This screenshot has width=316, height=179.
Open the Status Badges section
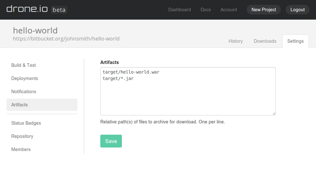point(26,123)
